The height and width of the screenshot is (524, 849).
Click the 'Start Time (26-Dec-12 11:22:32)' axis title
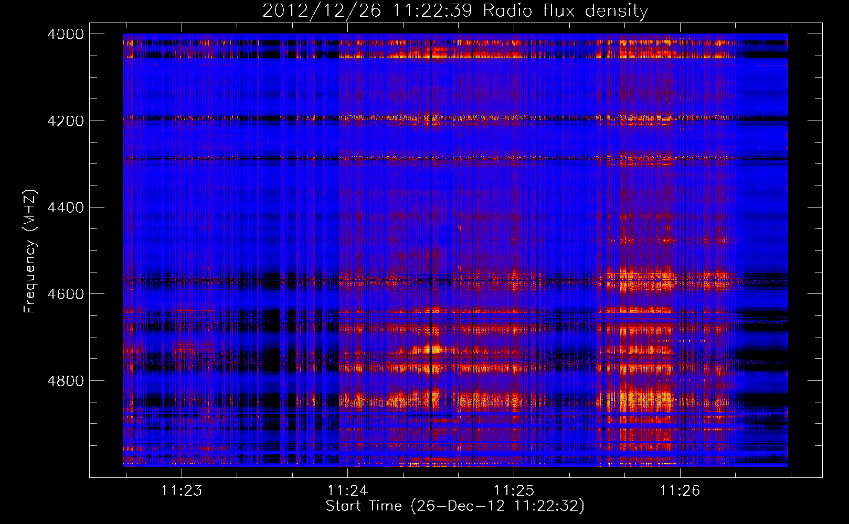455,506
